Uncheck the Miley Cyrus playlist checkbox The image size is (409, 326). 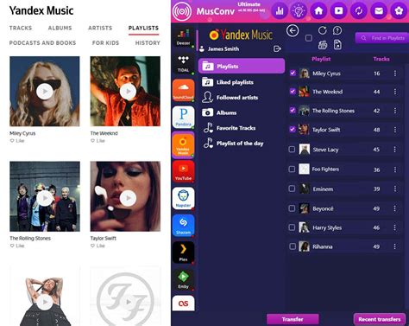293,73
